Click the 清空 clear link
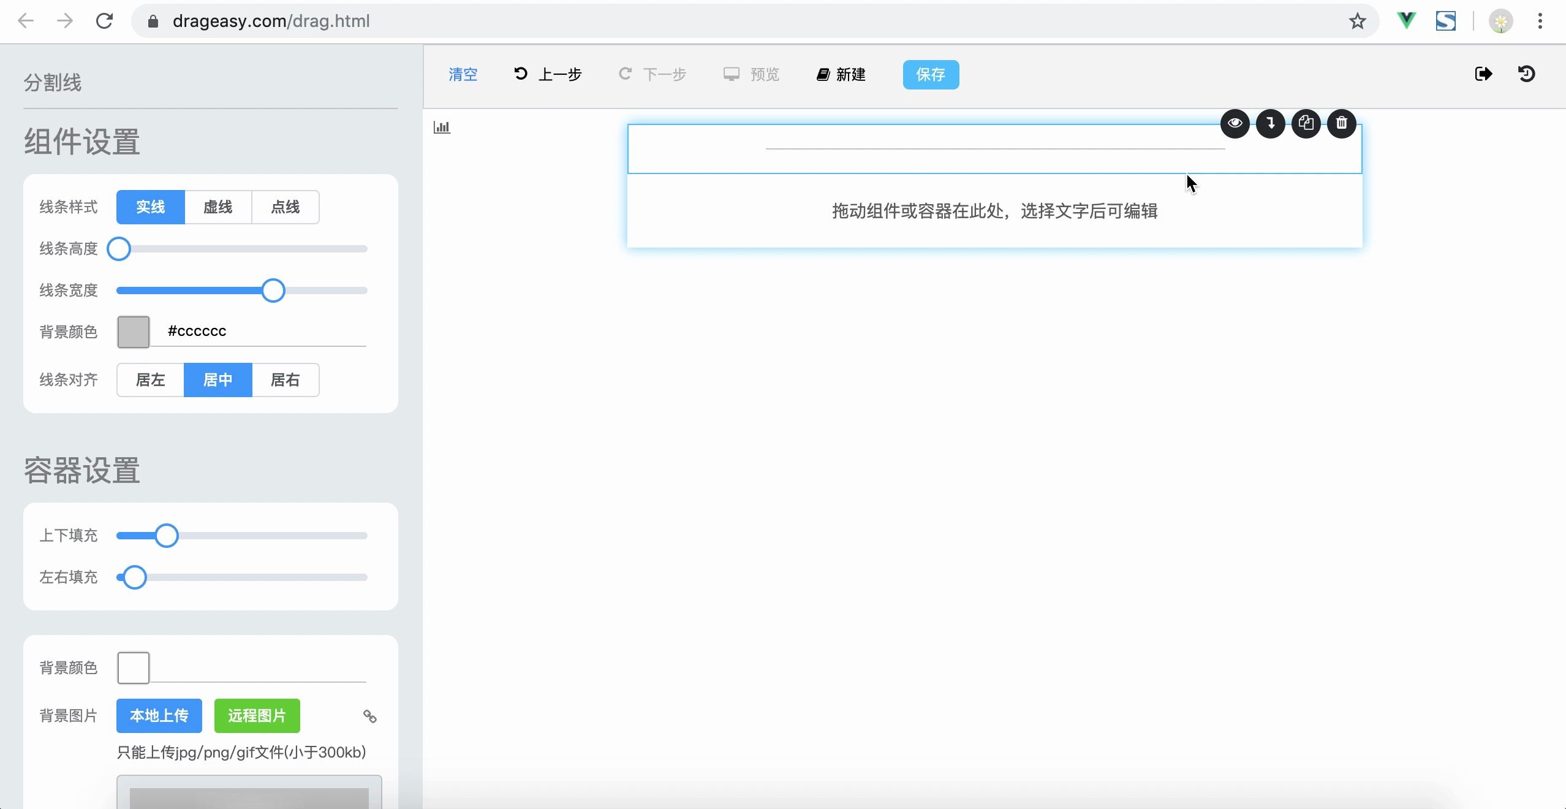This screenshot has width=1566, height=809. pos(463,75)
